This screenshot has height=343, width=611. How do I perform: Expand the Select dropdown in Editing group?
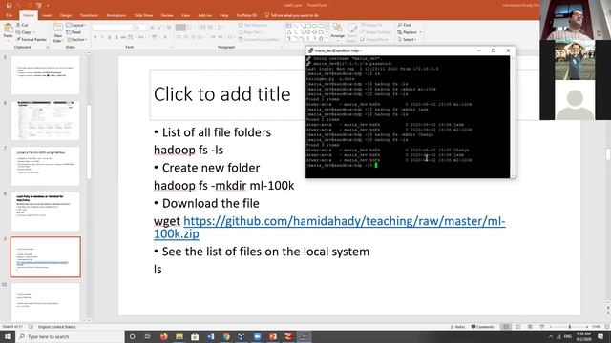click(407, 40)
